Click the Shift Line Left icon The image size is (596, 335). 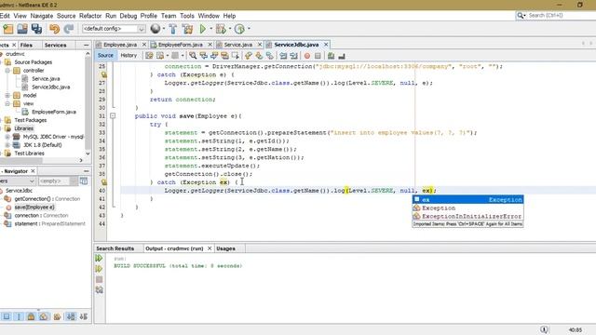[x=283, y=56]
